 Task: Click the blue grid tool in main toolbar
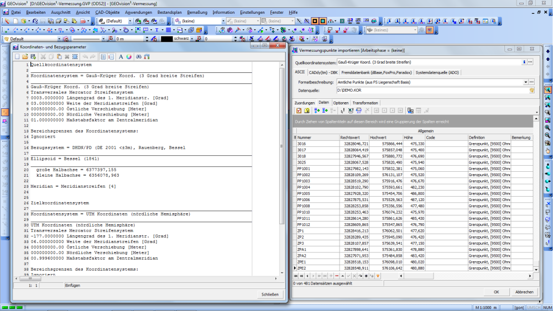point(168,30)
